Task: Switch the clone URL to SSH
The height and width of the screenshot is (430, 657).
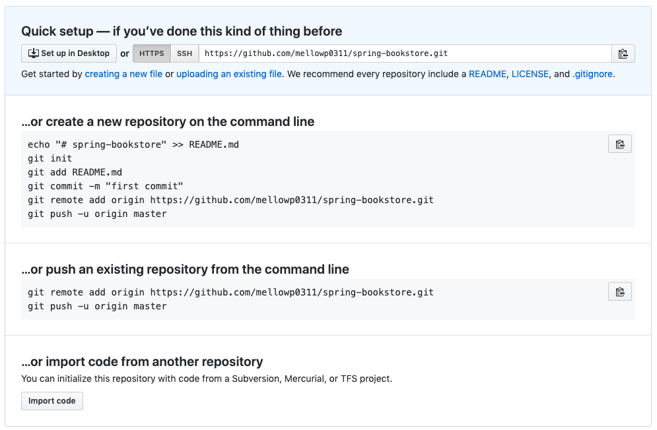Action: 185,53
